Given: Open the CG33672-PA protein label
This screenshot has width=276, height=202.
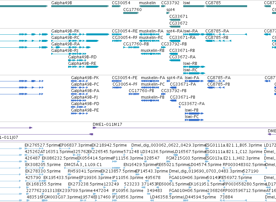Looking at the screenshot, I should pyautogui.click(x=192, y=104).
